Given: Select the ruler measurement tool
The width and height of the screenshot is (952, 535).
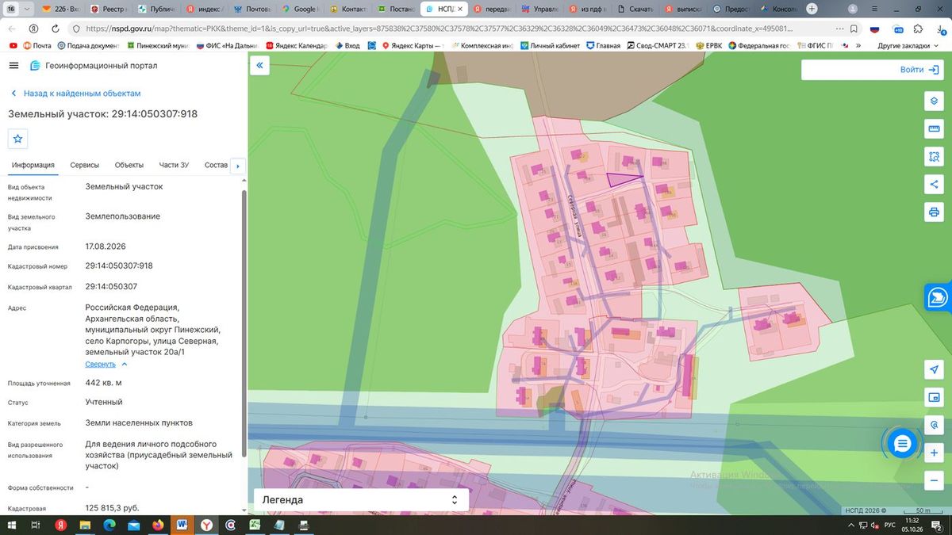Looking at the screenshot, I should [x=934, y=129].
